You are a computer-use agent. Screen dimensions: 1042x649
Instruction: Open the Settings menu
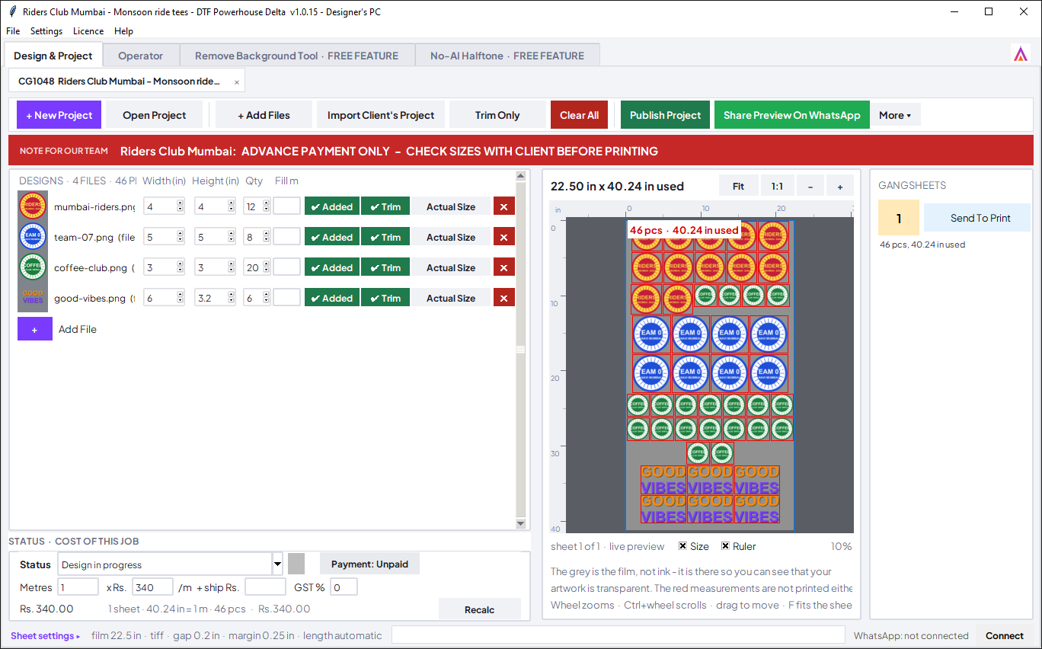[46, 31]
